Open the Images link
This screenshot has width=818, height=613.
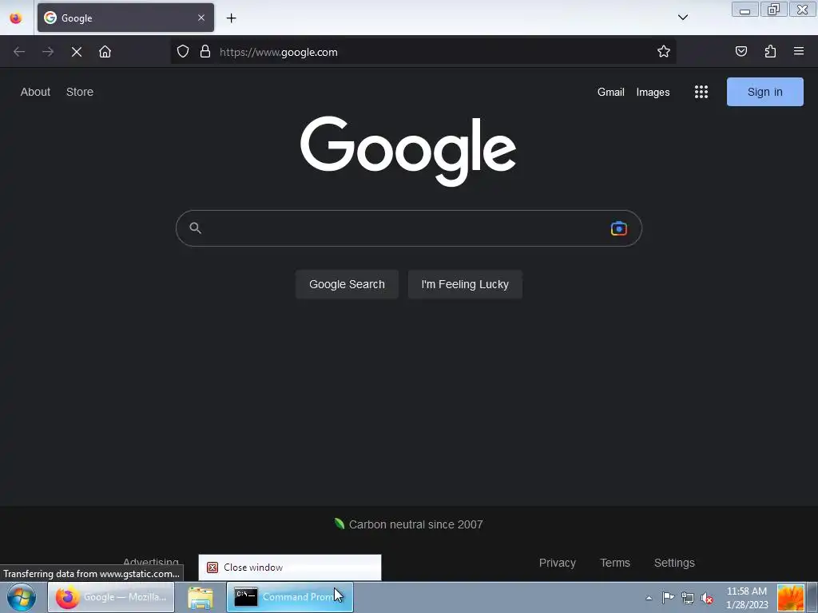click(x=653, y=93)
